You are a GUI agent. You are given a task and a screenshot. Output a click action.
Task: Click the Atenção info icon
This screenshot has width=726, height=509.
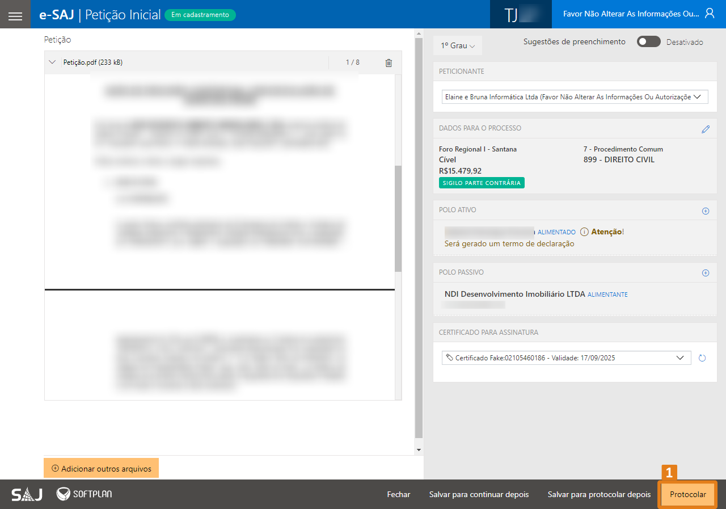click(x=584, y=232)
